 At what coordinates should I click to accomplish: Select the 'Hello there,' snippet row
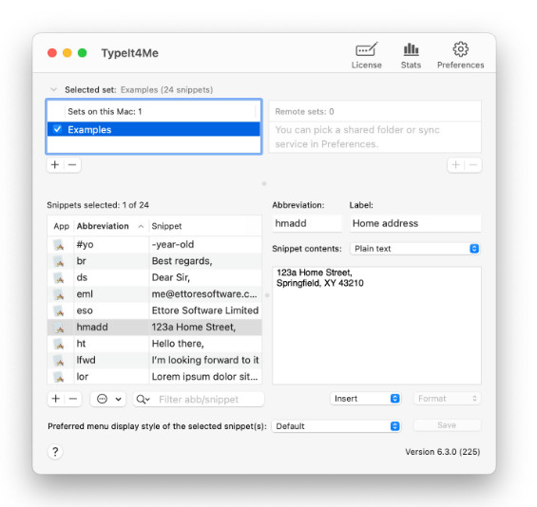(x=155, y=344)
